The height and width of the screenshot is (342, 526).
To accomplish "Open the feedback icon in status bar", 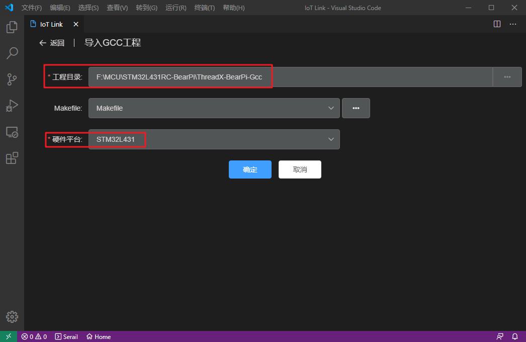I will click(x=500, y=336).
